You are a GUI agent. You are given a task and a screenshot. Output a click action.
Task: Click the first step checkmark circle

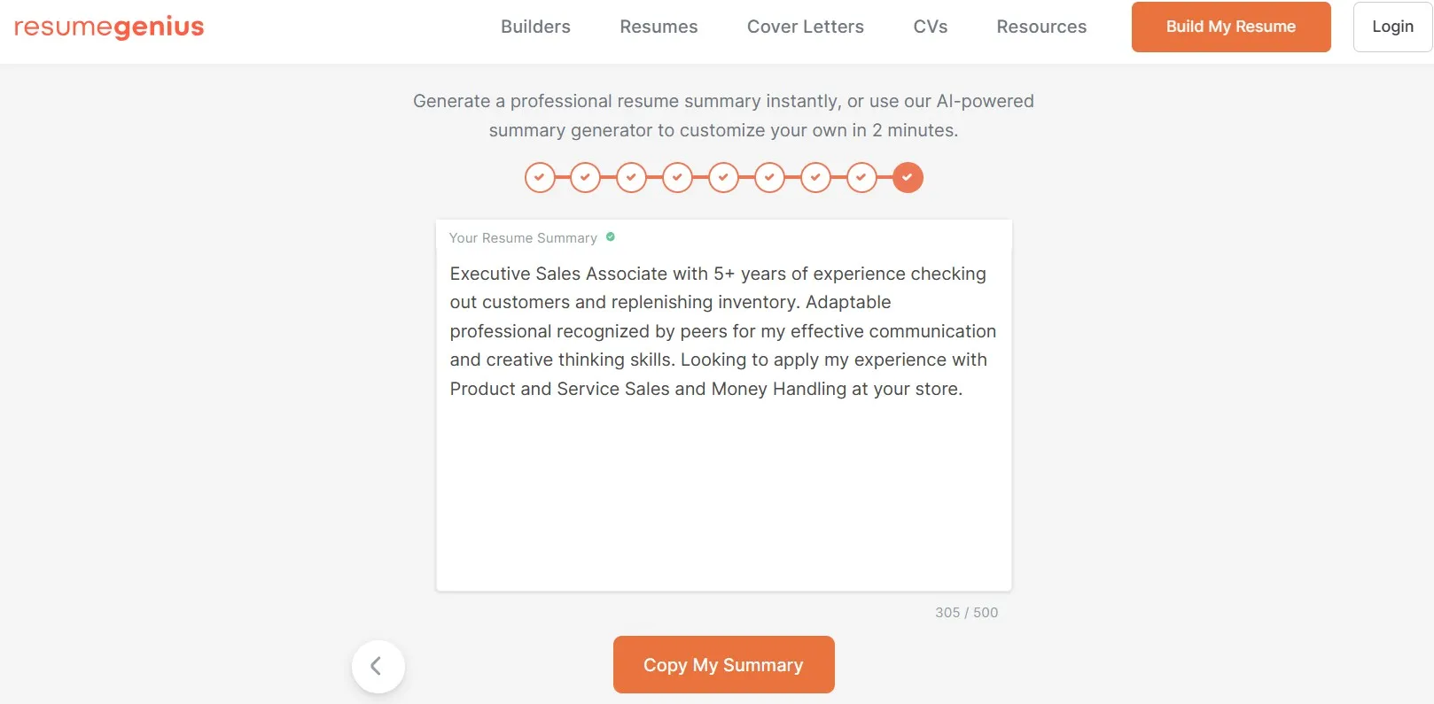pos(540,177)
